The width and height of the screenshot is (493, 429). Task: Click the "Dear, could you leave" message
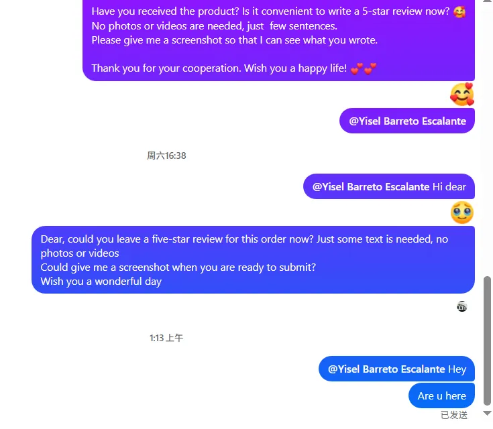point(253,259)
